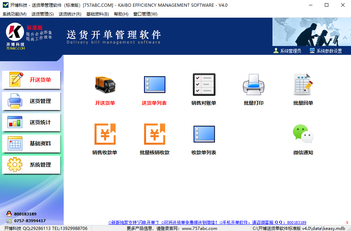Screen dimensions: 351x231
Task: Open the 收款单列表 icon
Action: tap(204, 134)
